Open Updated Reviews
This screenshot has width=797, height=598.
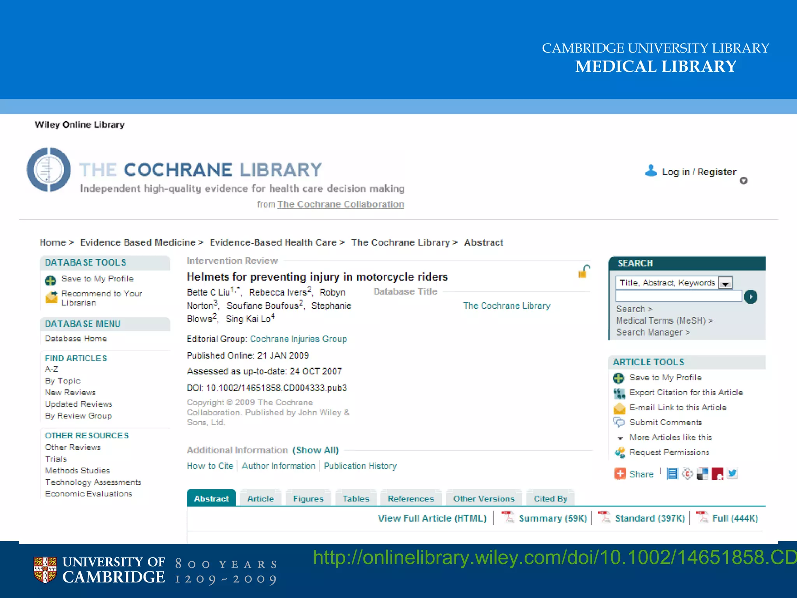pos(78,404)
